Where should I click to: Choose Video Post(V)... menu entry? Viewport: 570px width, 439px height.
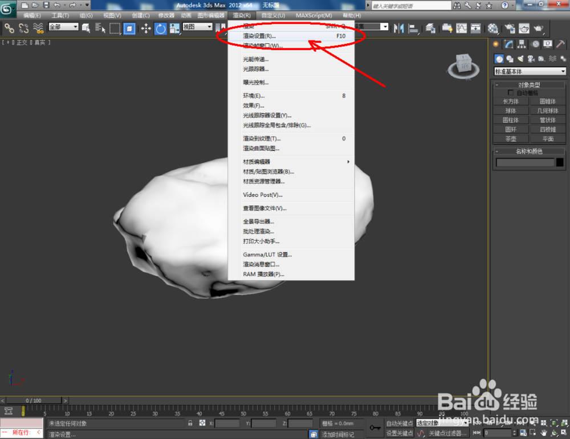coord(291,195)
